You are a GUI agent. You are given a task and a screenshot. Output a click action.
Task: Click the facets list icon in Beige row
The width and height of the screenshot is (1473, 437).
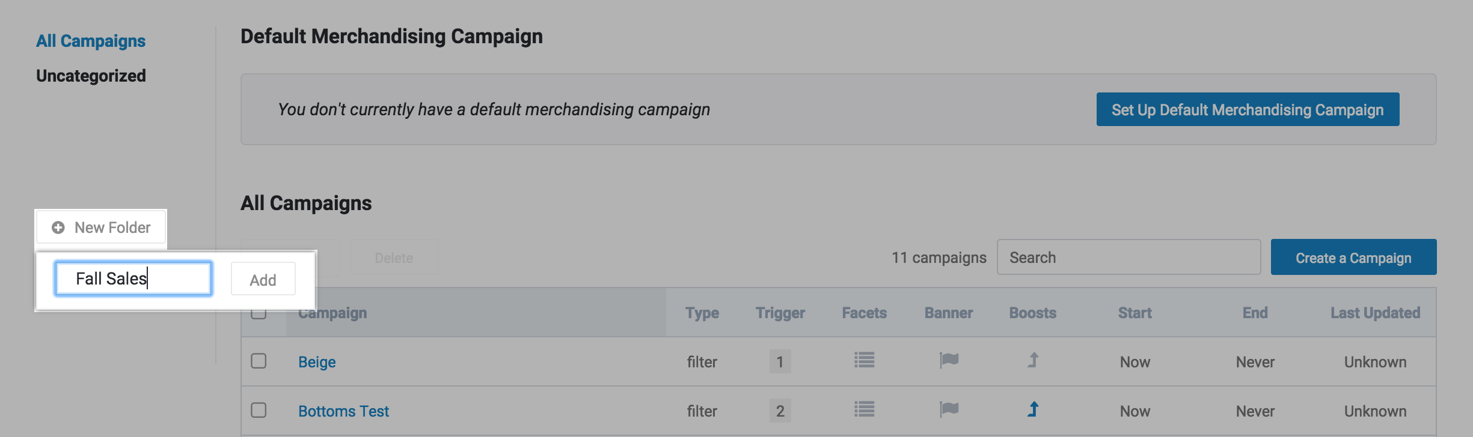click(x=864, y=361)
